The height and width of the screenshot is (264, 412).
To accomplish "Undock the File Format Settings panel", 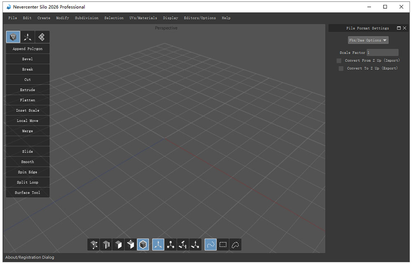I will 399,28.
